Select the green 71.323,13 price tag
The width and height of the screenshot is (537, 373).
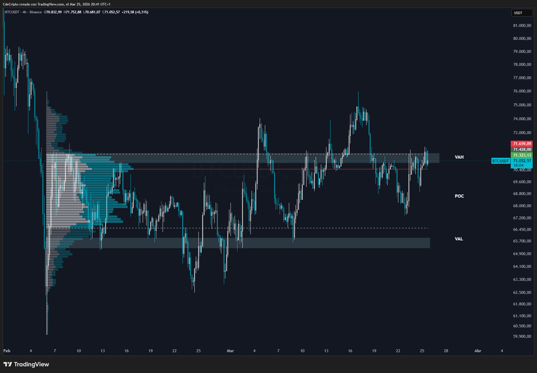(x=522, y=155)
